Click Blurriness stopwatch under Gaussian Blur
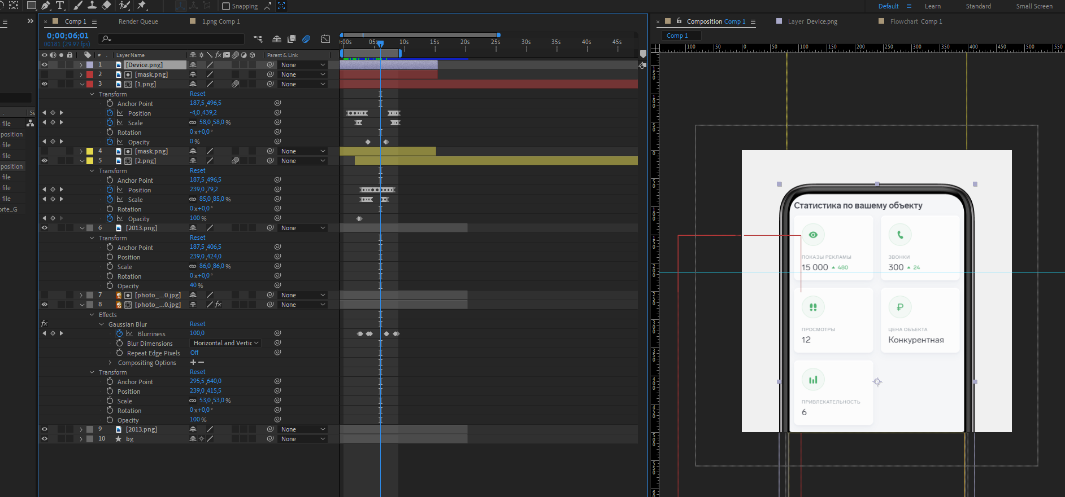This screenshot has width=1065, height=497. point(120,333)
